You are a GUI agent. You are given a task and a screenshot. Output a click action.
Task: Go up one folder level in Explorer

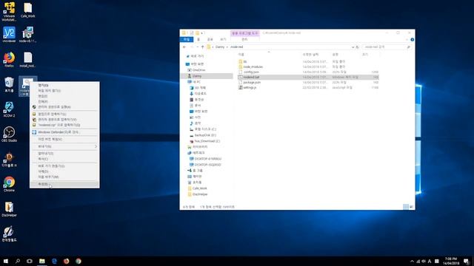coord(203,47)
